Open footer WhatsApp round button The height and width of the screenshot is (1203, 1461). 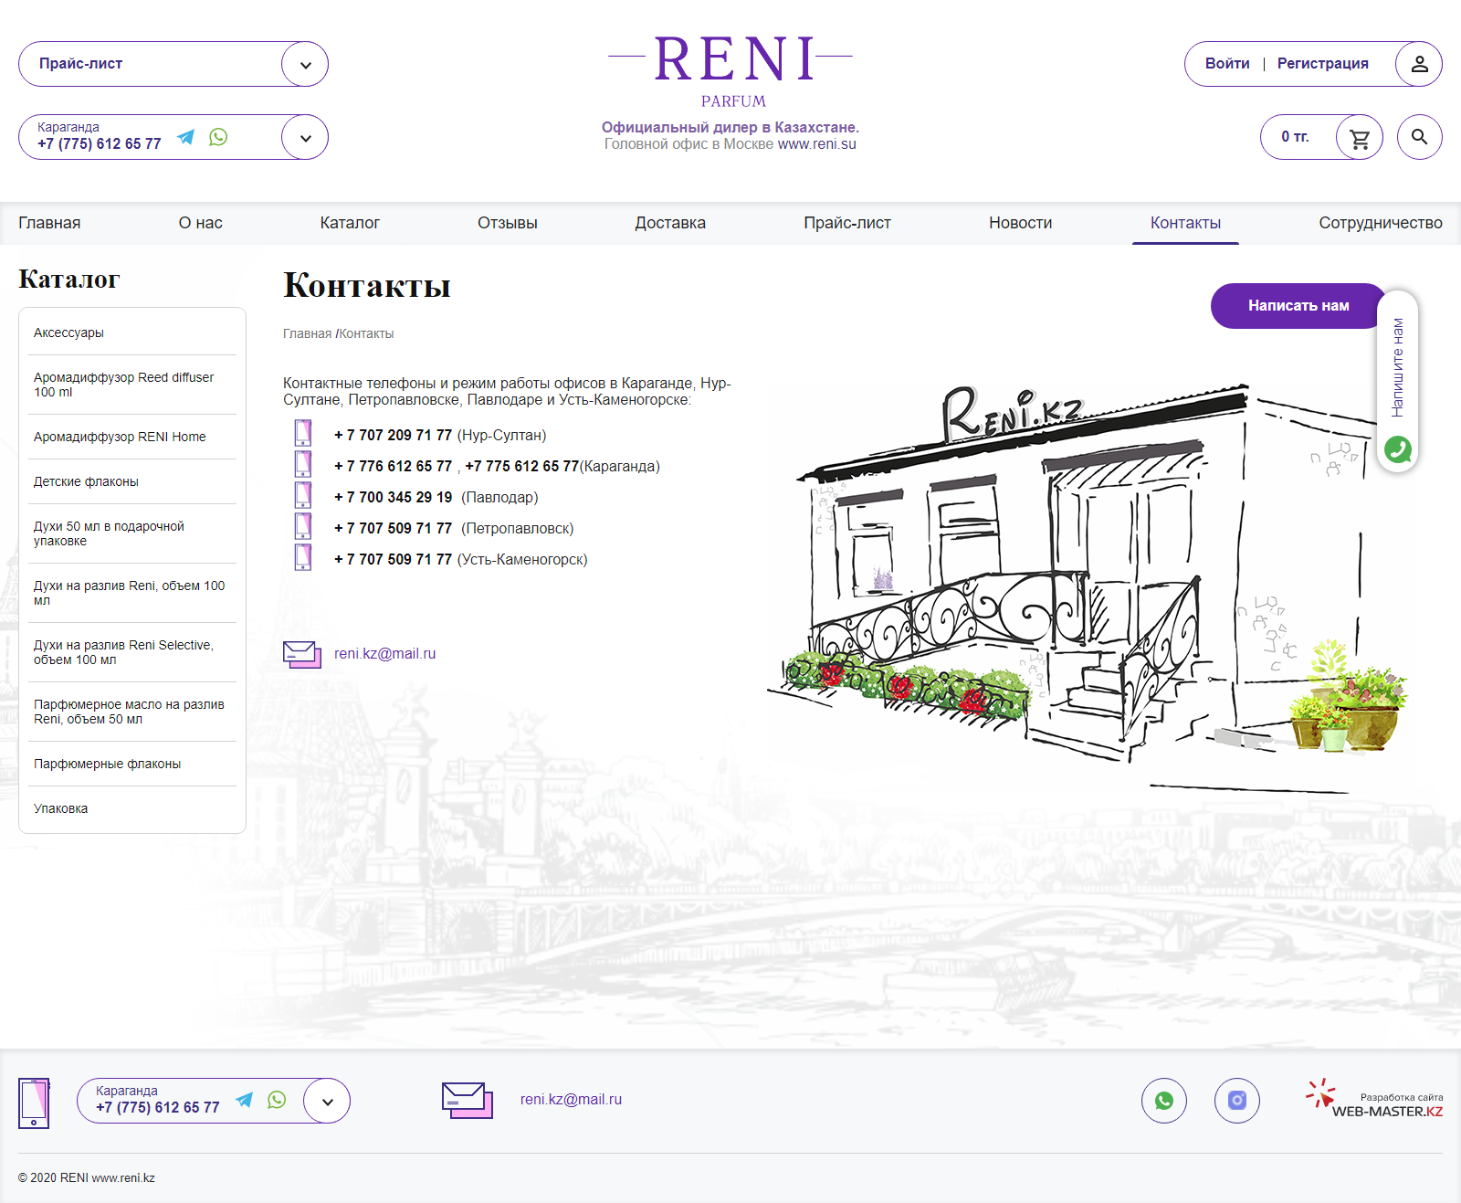[x=1164, y=1101]
